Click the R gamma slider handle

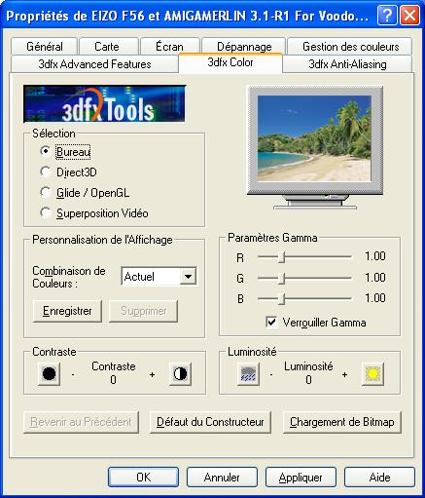click(282, 257)
